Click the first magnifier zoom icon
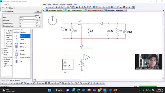Screen dimensions: 165x93 (77, 7)
